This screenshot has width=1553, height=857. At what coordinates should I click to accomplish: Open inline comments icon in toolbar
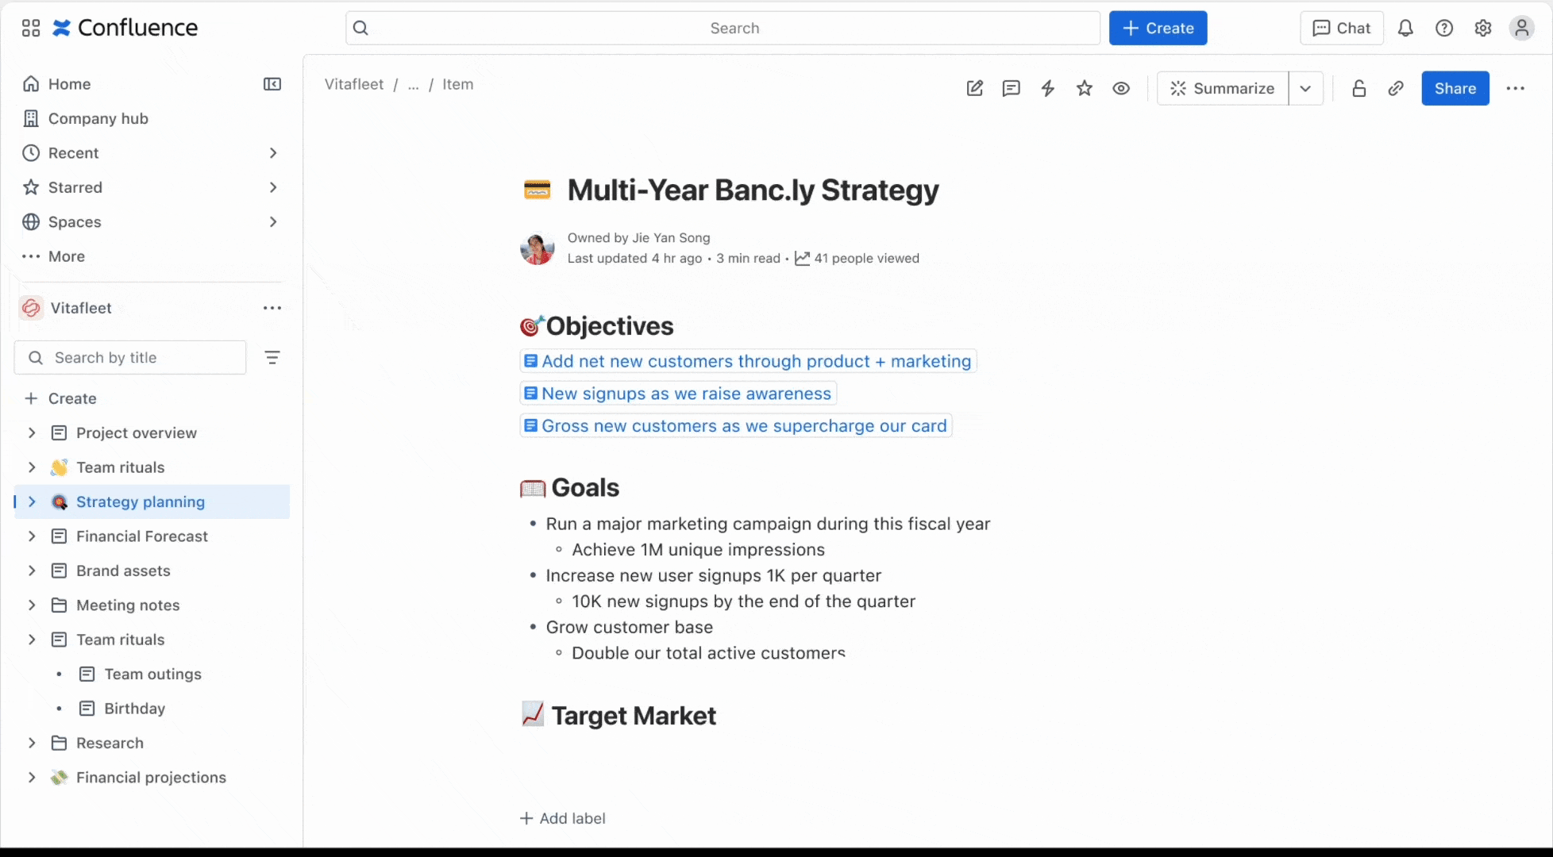1011,88
